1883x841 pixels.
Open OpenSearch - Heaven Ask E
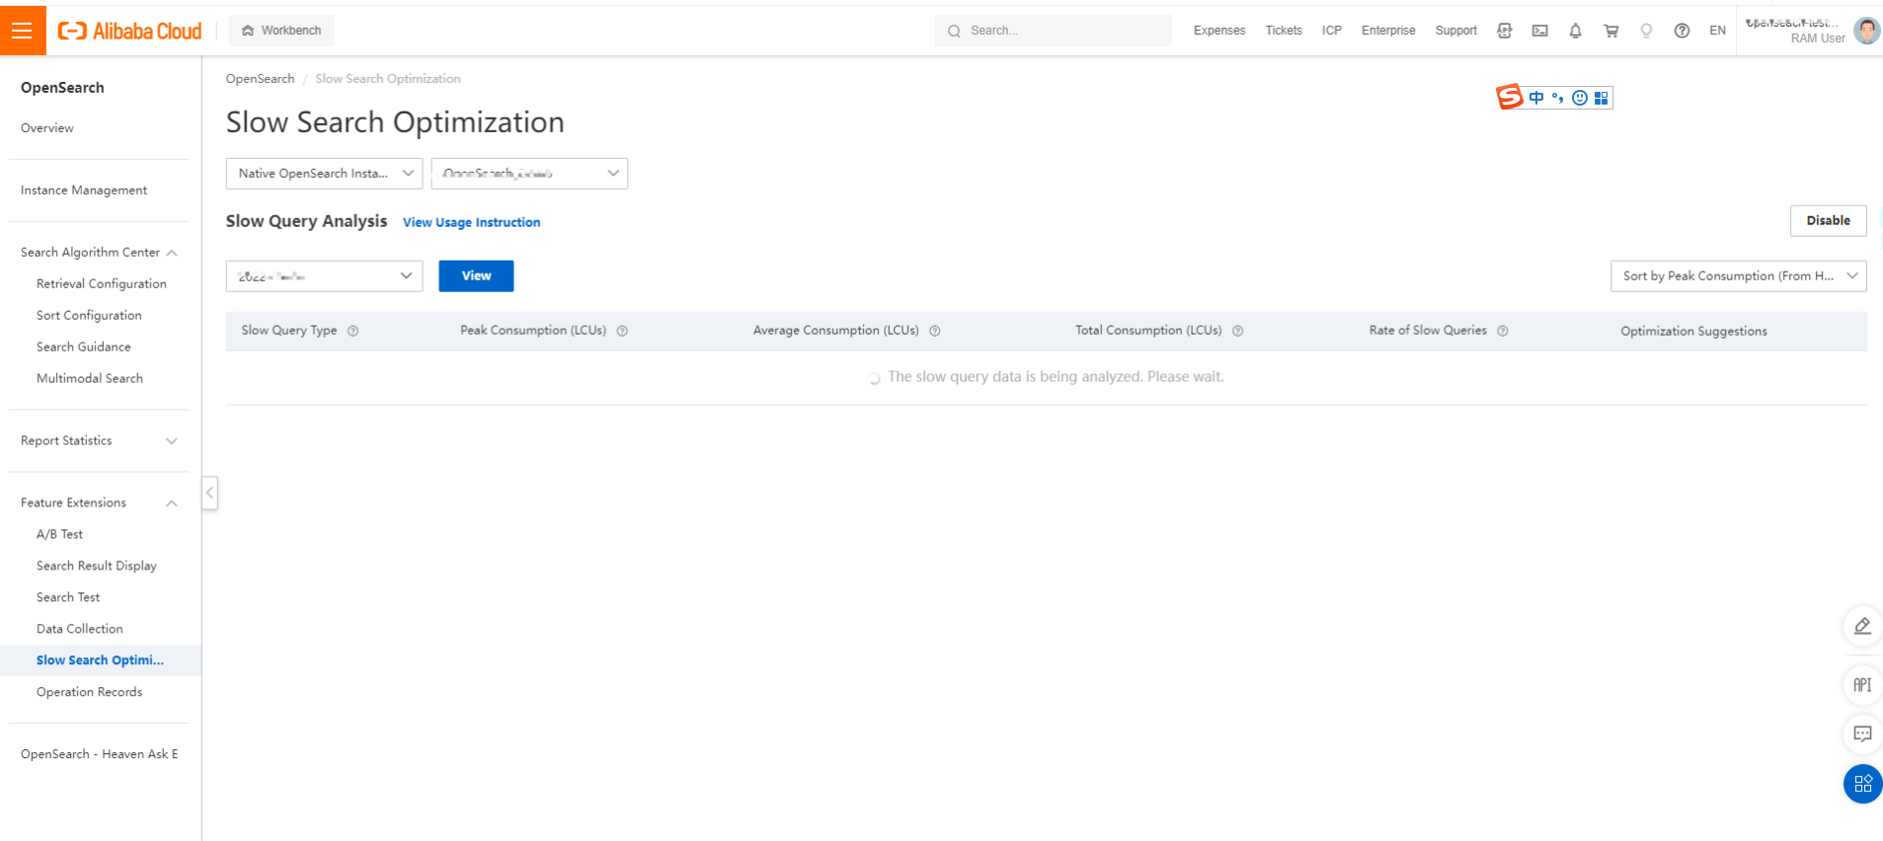(x=100, y=754)
